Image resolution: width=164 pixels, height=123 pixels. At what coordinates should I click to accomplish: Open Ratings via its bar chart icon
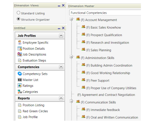tap(20, 86)
